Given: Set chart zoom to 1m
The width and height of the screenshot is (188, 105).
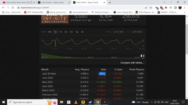Looking at the screenshot, I should (61, 32).
